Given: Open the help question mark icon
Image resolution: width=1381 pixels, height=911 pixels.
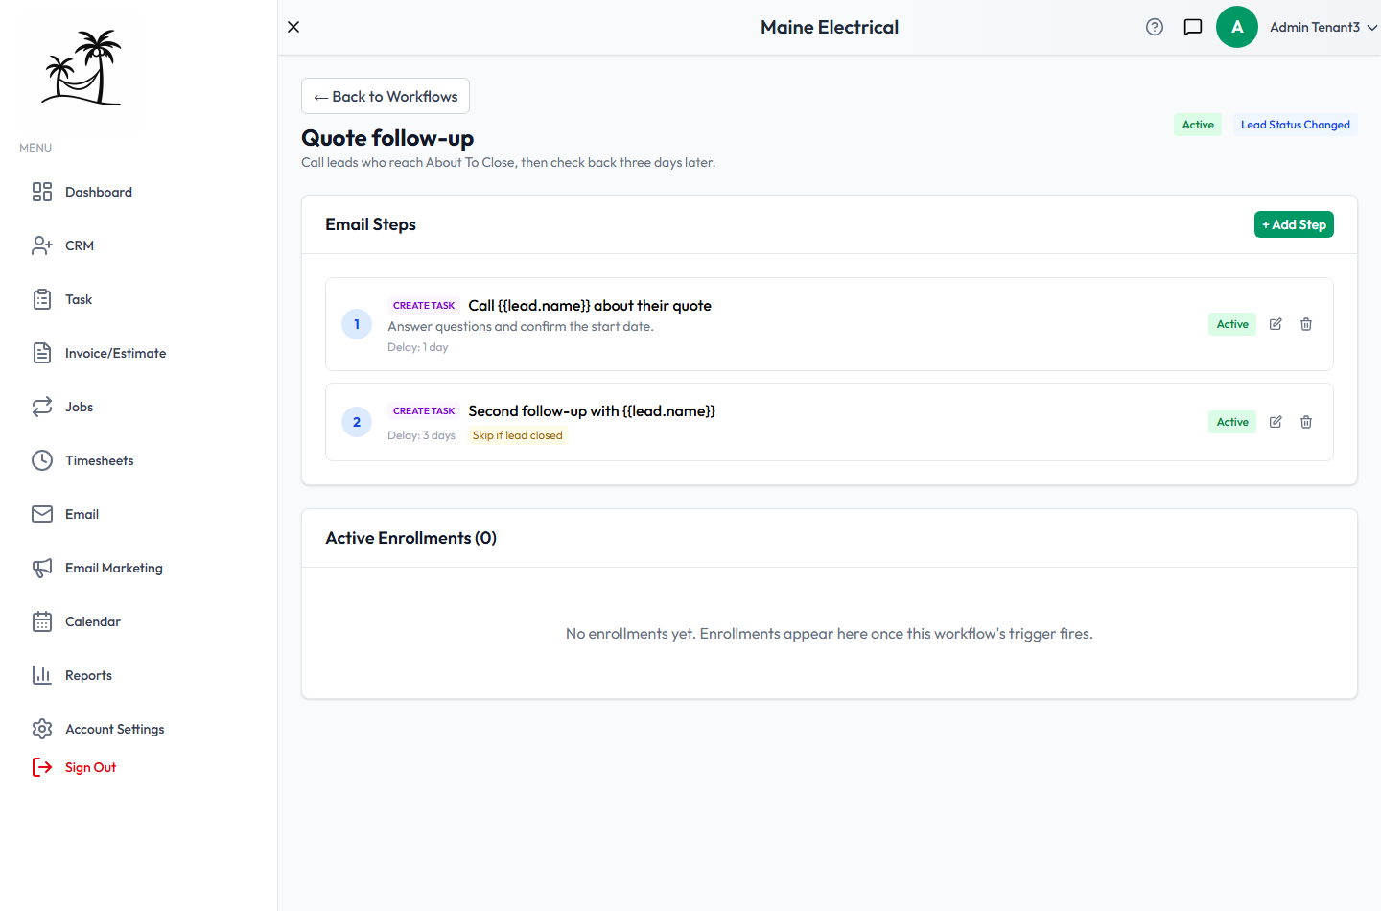Looking at the screenshot, I should point(1155,27).
